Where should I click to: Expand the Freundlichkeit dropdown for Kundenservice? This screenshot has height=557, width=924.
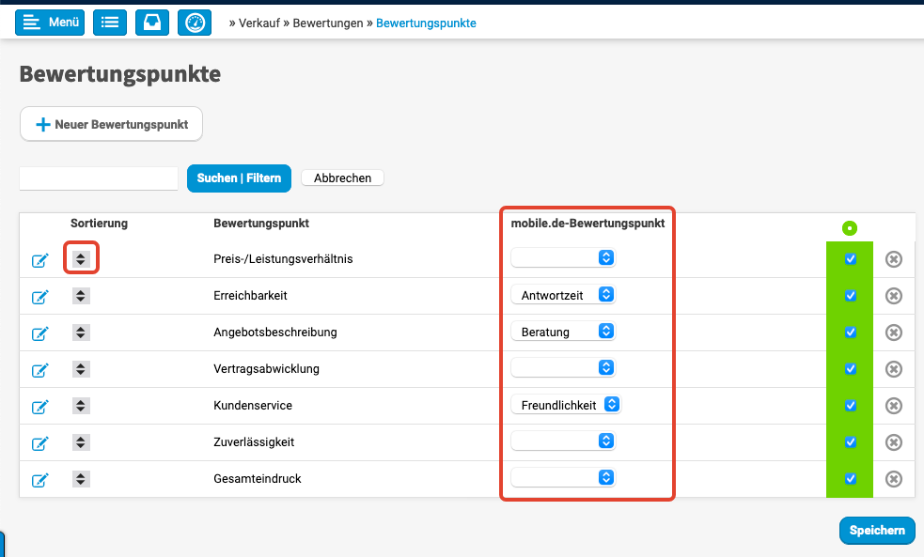coord(565,405)
